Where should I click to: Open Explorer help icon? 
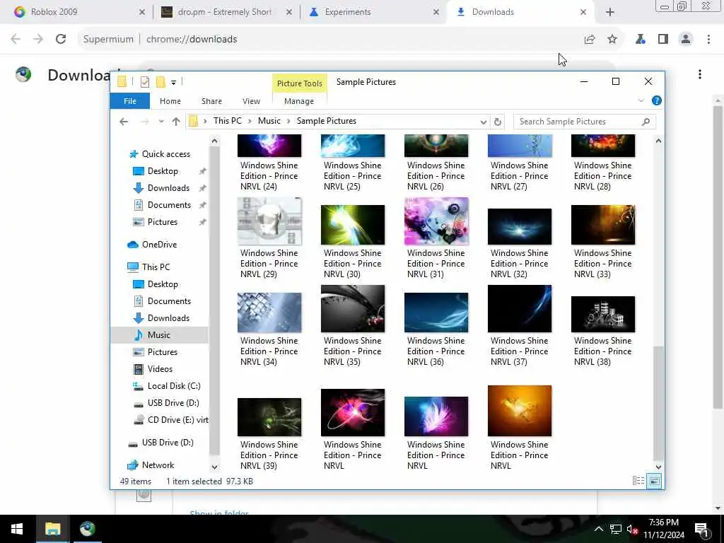click(x=656, y=100)
